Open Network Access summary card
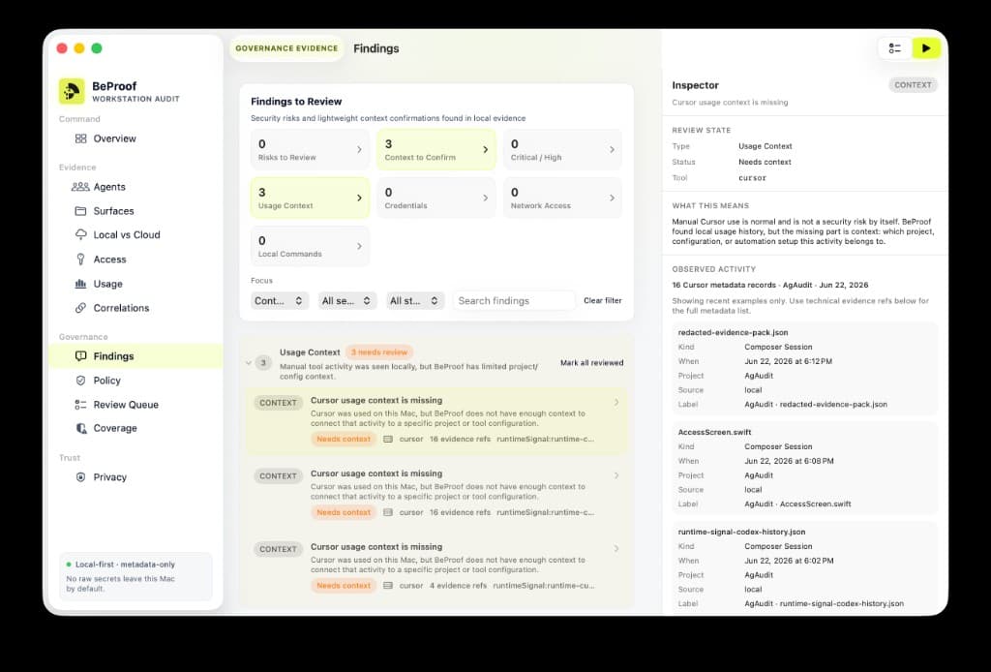 click(562, 198)
